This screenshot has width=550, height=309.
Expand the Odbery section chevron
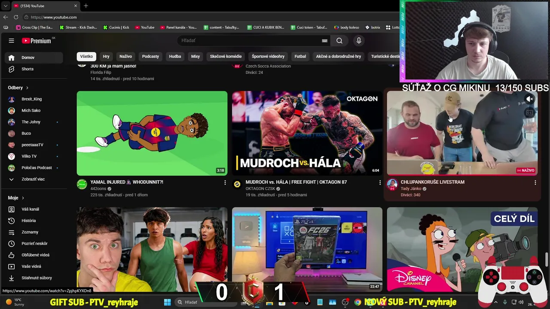27,88
